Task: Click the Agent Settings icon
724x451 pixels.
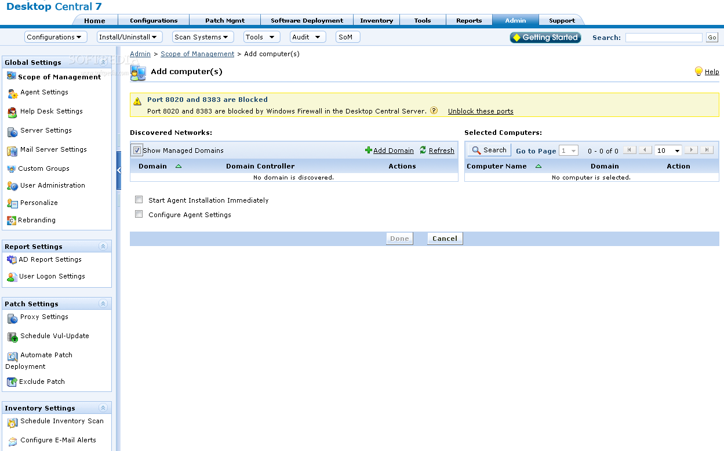Action: point(12,93)
